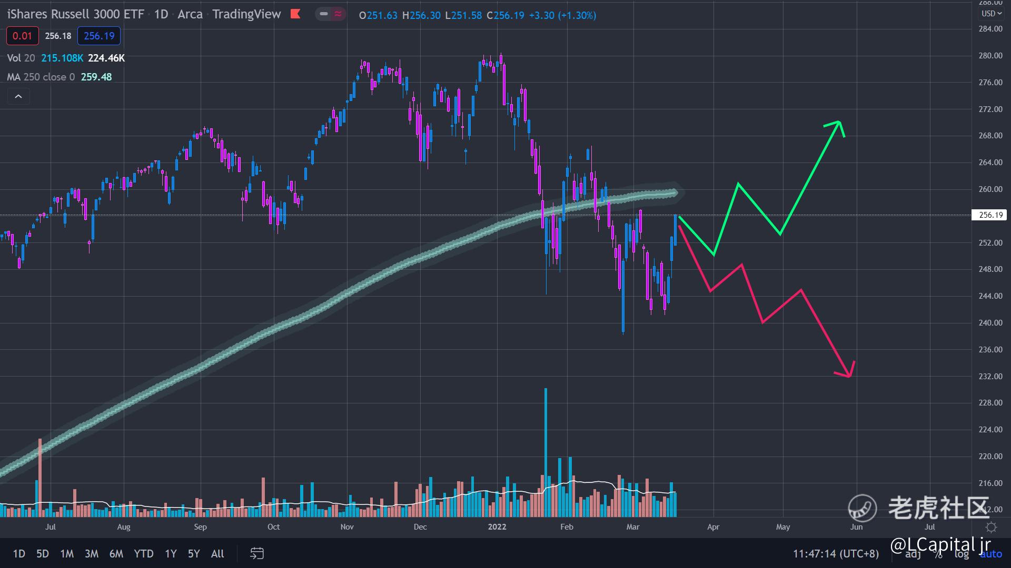Screen dimensions: 1011x568
Task: Click the 256.19 current price label on axis
Action: (990, 215)
